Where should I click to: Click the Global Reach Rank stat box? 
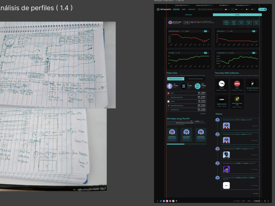[226, 23]
